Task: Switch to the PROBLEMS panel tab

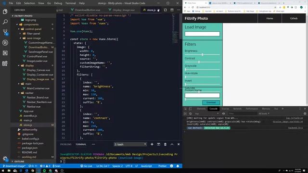Action: [66, 144]
